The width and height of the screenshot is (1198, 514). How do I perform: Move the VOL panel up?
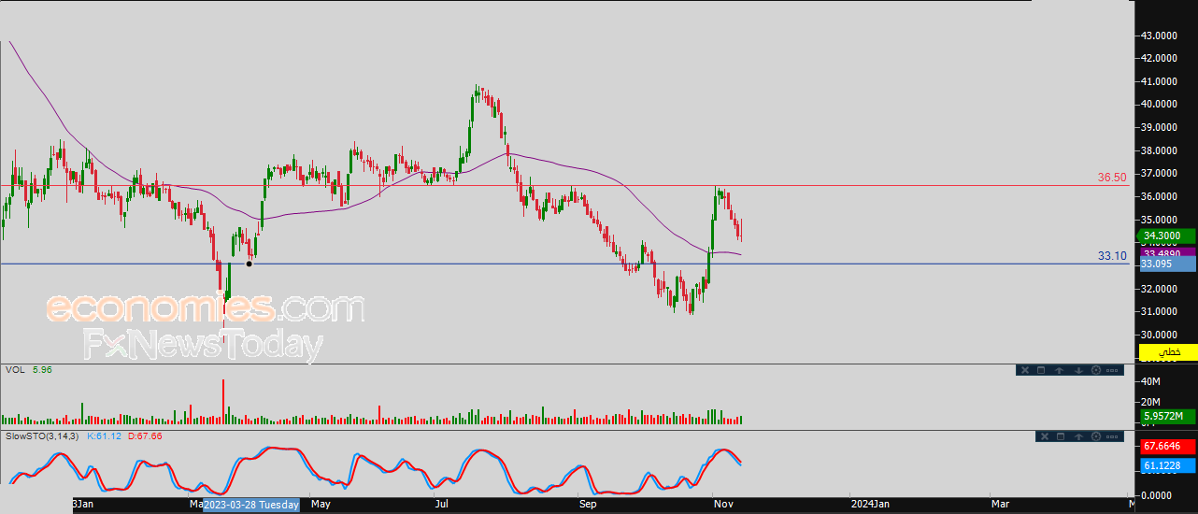pos(1060,370)
